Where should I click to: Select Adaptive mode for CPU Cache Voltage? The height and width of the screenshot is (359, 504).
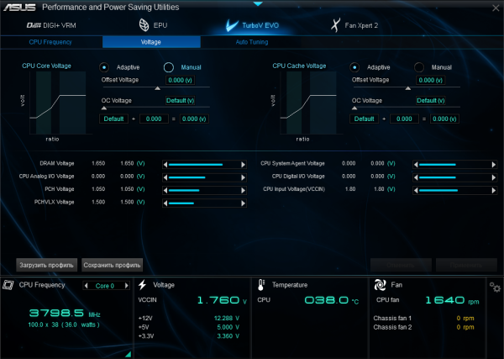point(355,67)
